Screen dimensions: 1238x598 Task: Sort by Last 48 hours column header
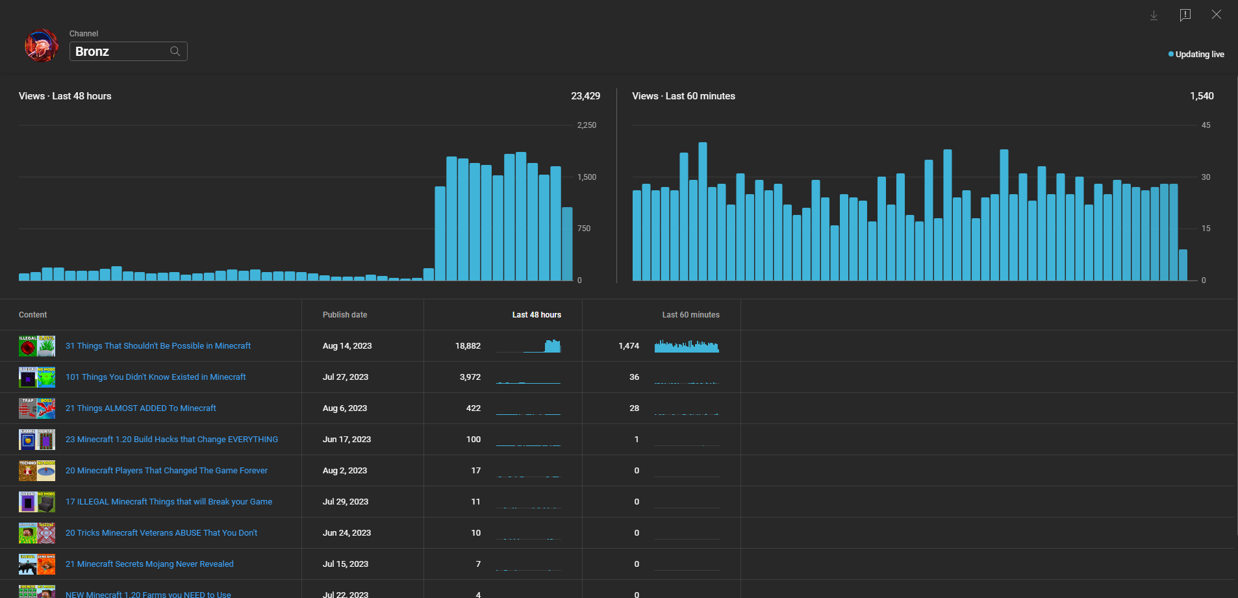click(x=537, y=315)
